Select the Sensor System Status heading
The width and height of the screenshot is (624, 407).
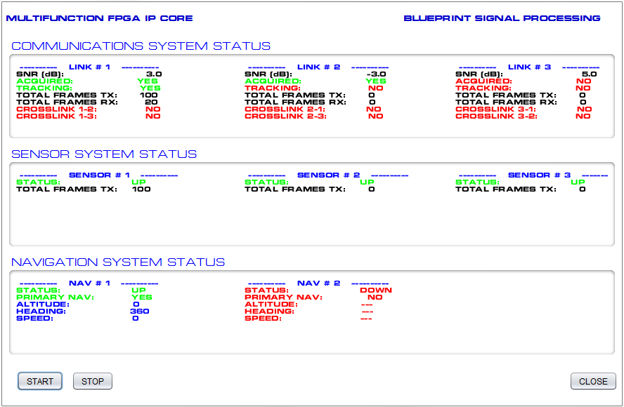click(x=104, y=154)
